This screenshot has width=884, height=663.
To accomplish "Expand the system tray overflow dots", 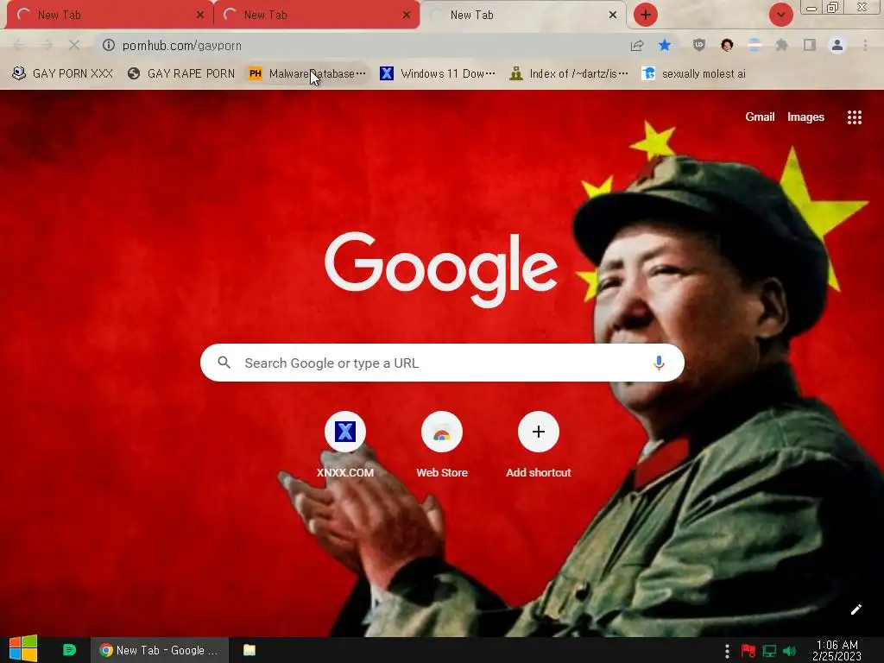I will (727, 651).
